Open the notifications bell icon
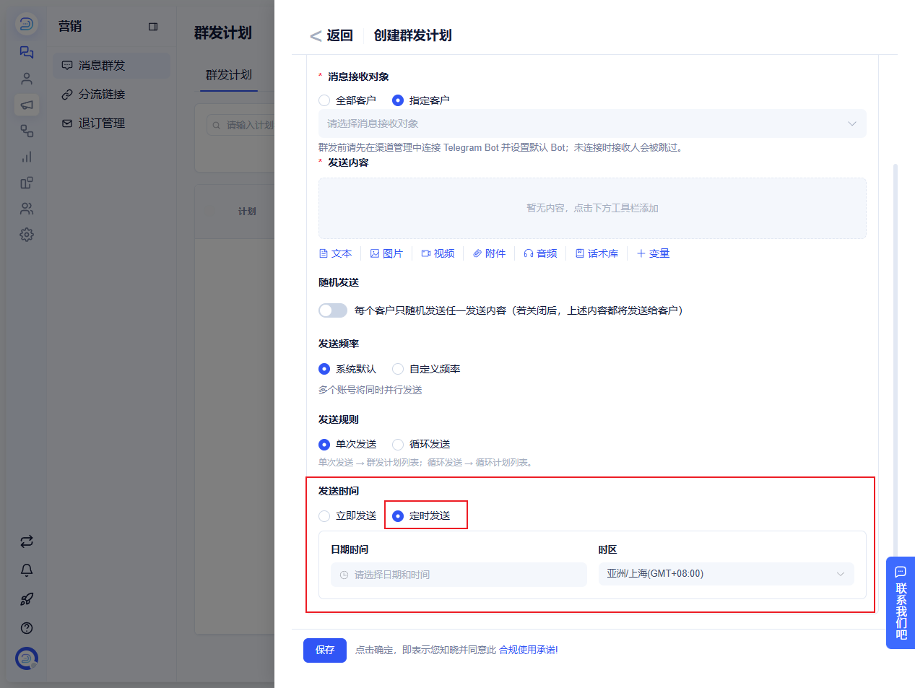This screenshot has width=915, height=688. coord(27,570)
